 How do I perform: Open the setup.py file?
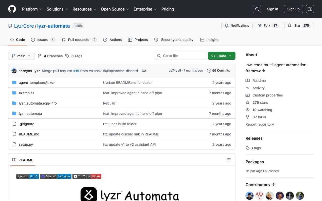click(26, 144)
